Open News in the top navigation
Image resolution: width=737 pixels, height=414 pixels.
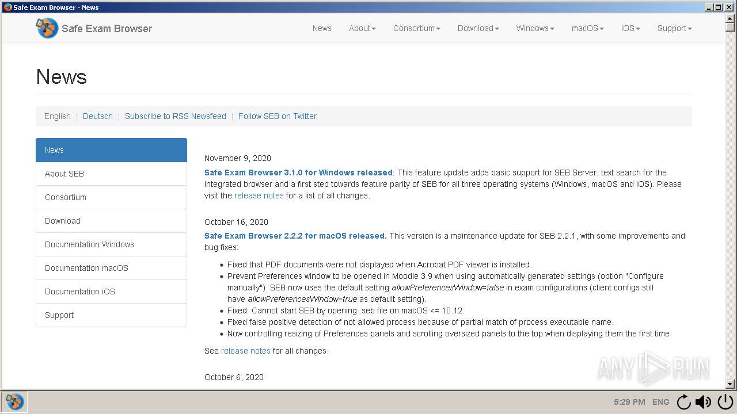(x=322, y=28)
